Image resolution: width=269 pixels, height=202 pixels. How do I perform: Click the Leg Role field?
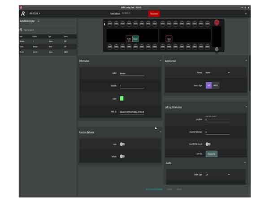coord(217,120)
